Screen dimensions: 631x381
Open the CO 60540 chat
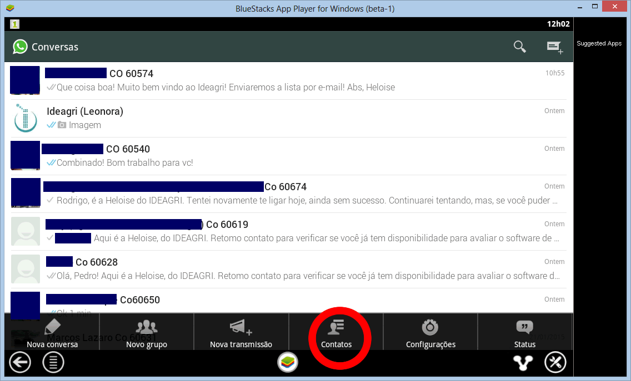click(x=288, y=156)
